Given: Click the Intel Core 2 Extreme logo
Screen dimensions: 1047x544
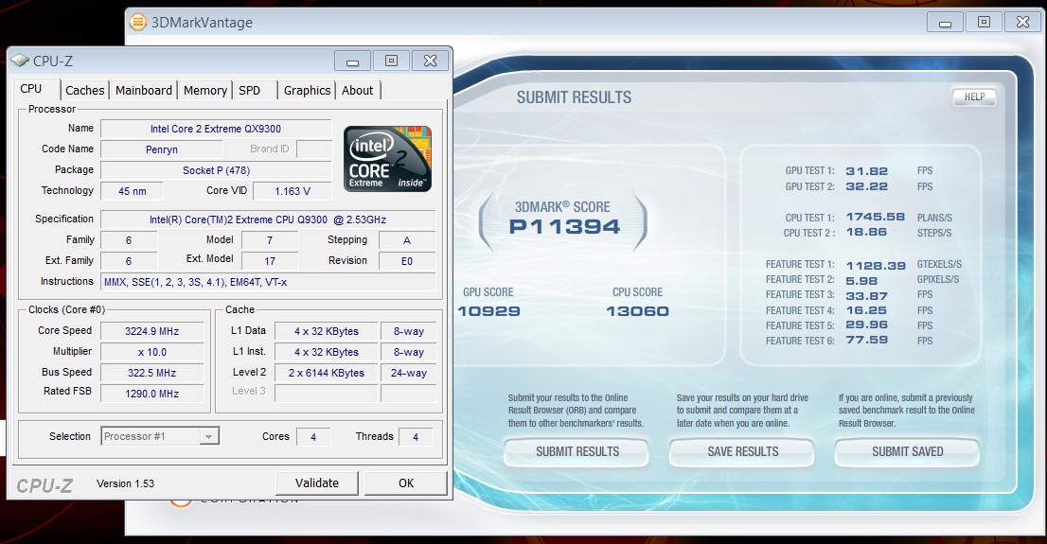Looking at the screenshot, I should click(x=387, y=158).
